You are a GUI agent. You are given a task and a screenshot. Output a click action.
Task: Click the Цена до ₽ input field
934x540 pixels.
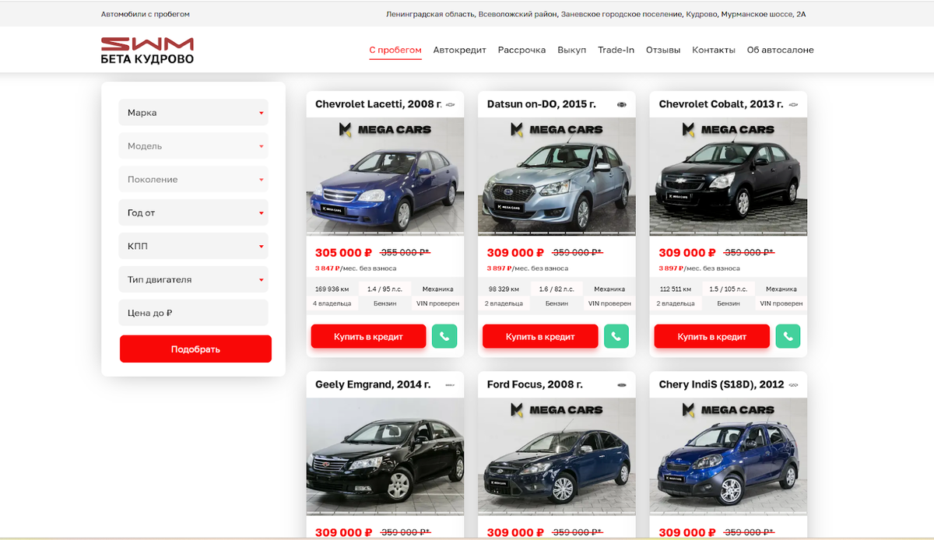point(194,314)
